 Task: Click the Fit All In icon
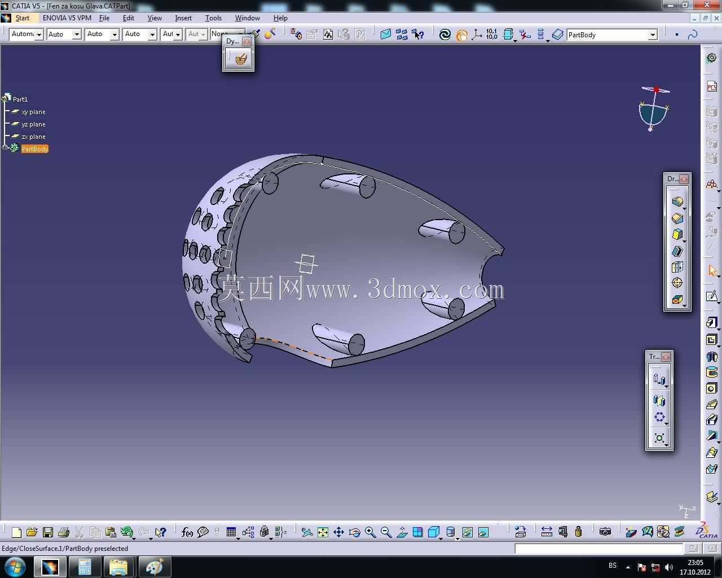pyautogui.click(x=323, y=532)
